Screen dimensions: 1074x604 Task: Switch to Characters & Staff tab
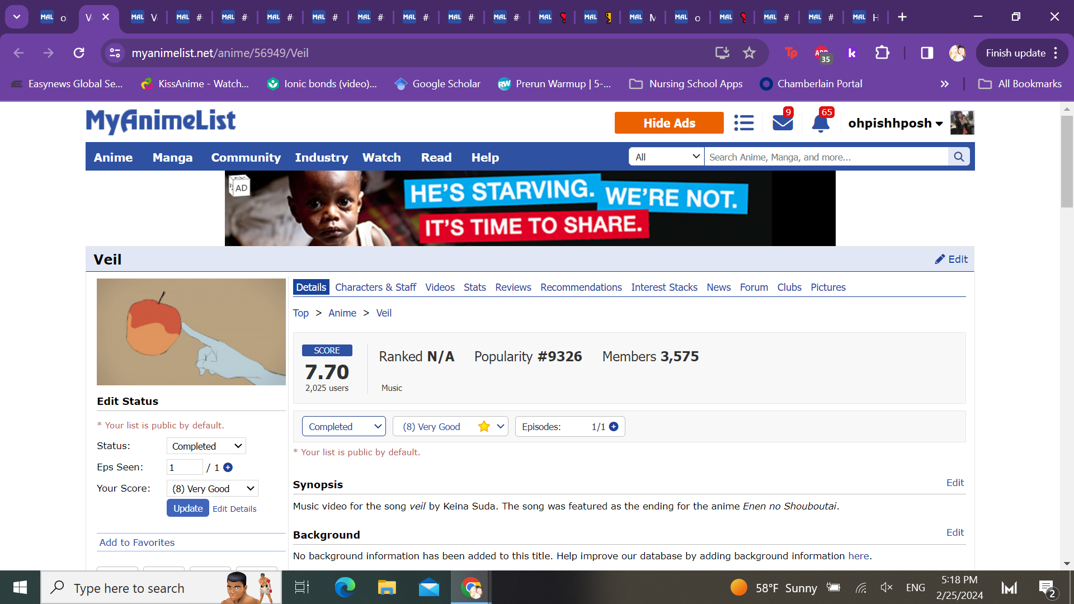375,287
